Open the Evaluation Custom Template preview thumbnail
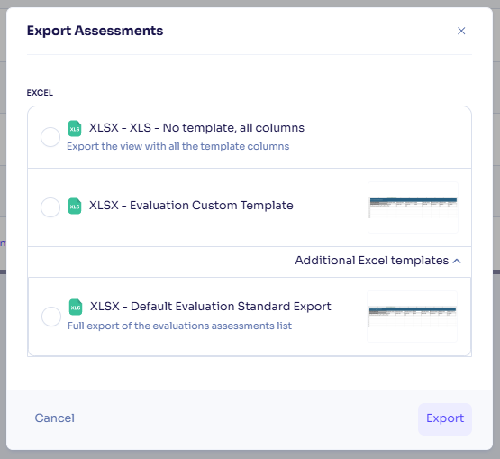 pyautogui.click(x=413, y=207)
